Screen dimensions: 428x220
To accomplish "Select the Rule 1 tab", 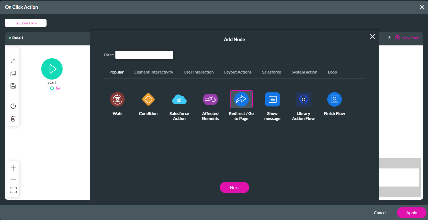I will tap(16, 38).
